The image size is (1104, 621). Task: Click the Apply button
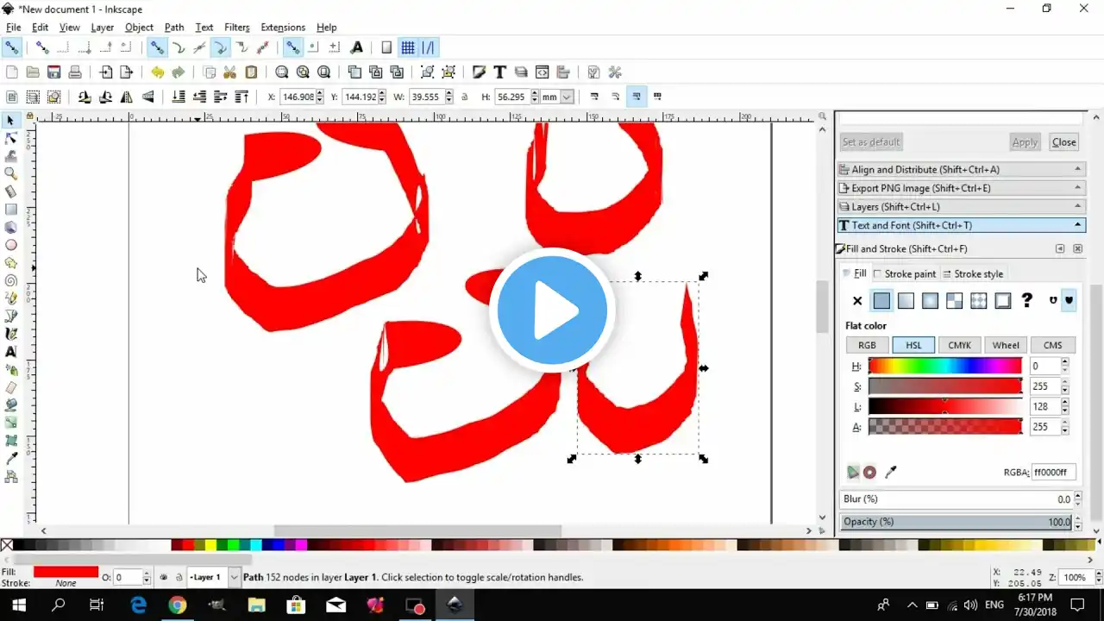click(1025, 142)
